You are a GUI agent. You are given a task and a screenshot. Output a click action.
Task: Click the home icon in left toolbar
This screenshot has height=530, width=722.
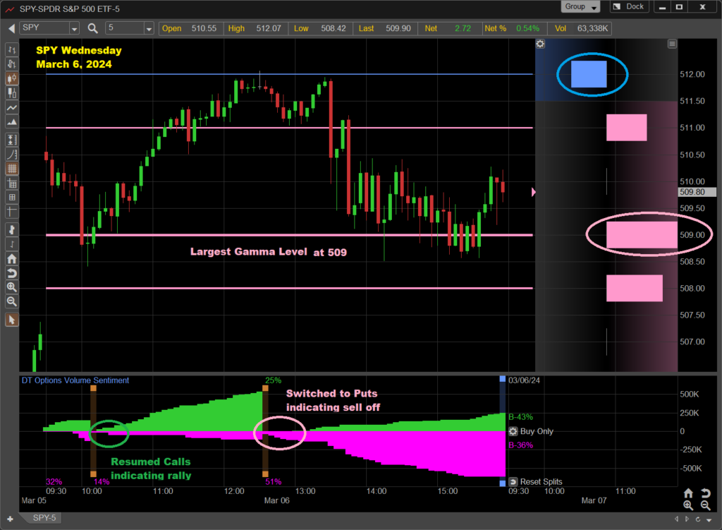point(11,259)
